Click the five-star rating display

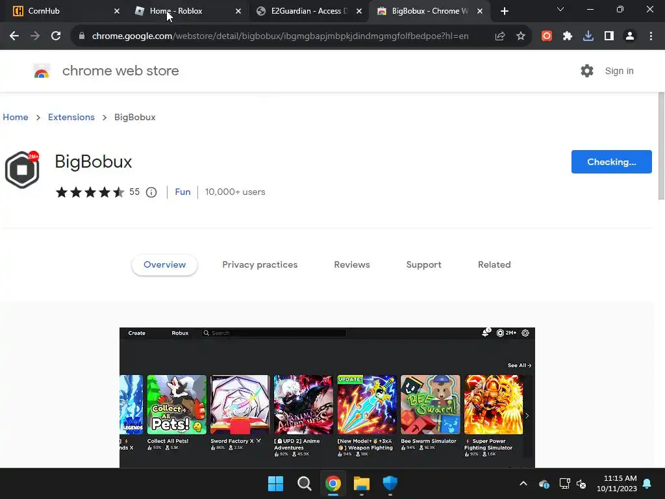(90, 192)
